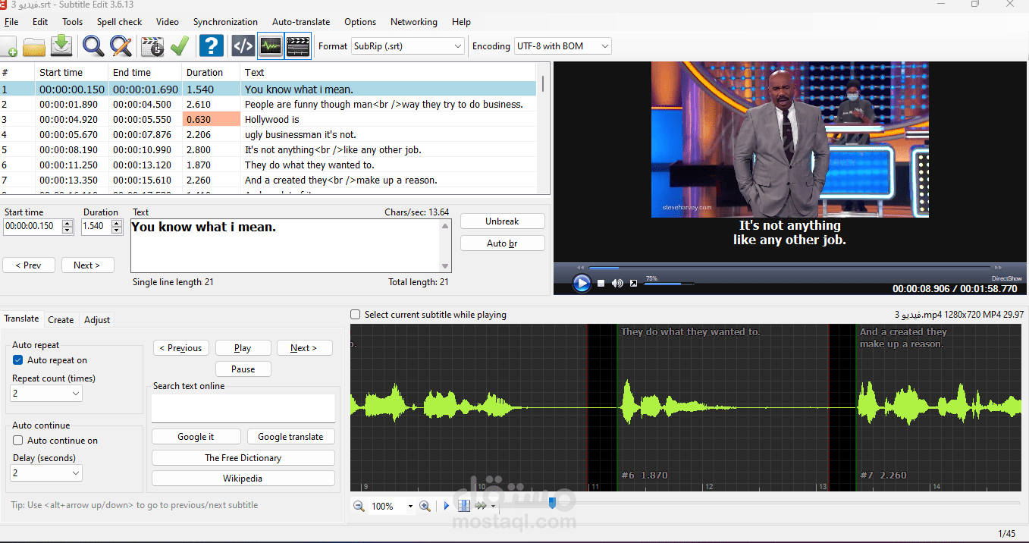
Task: Open the Find magnifier tool
Action: point(93,46)
